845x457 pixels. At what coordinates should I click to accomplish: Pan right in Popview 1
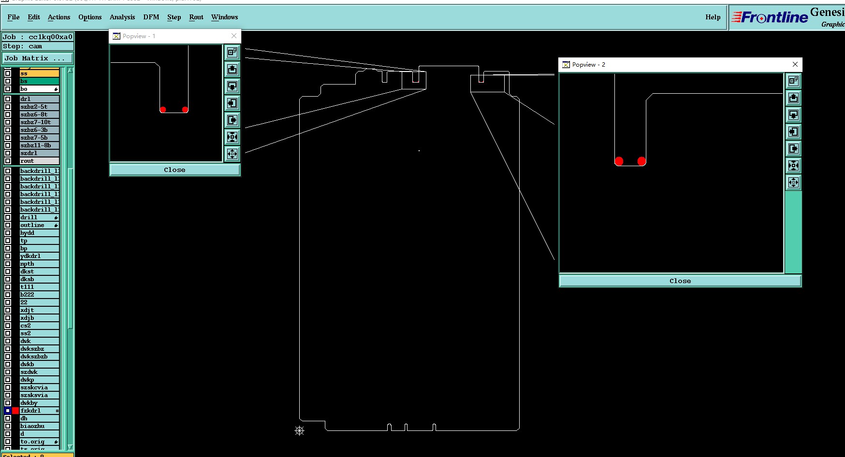pos(233,120)
